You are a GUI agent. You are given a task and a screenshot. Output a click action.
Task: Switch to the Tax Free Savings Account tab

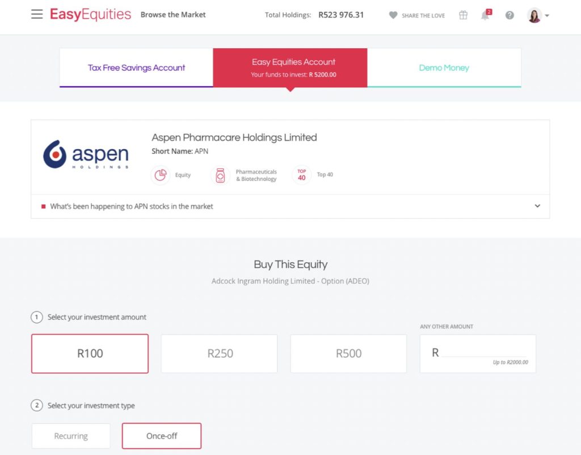pos(136,68)
